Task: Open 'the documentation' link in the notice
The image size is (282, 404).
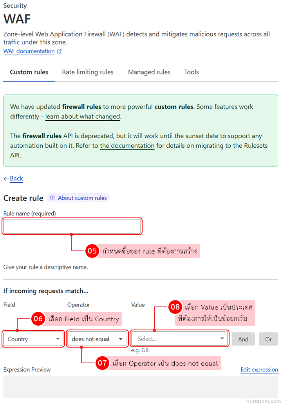Action: [127, 146]
